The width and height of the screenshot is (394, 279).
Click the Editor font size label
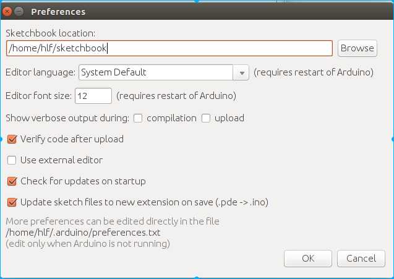point(39,96)
